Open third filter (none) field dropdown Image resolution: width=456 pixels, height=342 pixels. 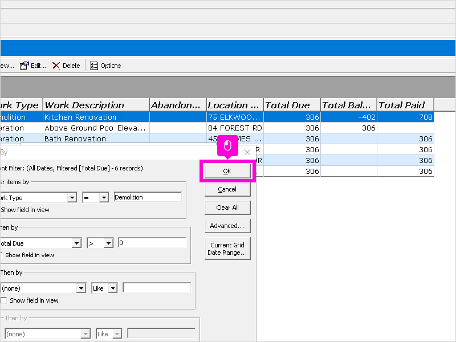(81, 288)
